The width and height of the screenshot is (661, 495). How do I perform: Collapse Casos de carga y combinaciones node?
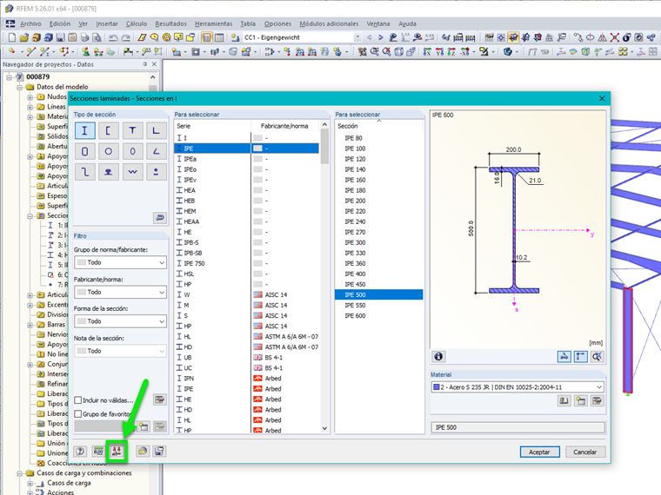click(19, 473)
